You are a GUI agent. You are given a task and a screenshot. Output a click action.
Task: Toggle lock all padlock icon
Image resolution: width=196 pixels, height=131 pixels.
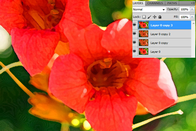160,17
